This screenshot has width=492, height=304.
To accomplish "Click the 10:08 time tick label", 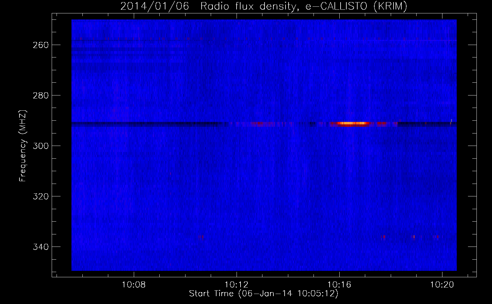I will pyautogui.click(x=134, y=285).
